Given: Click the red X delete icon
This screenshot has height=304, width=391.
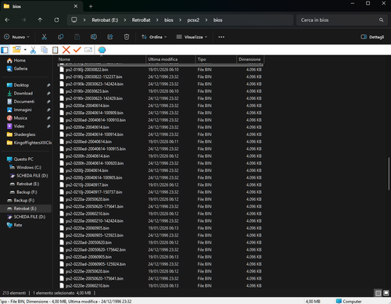Looking at the screenshot, I should (66, 49).
